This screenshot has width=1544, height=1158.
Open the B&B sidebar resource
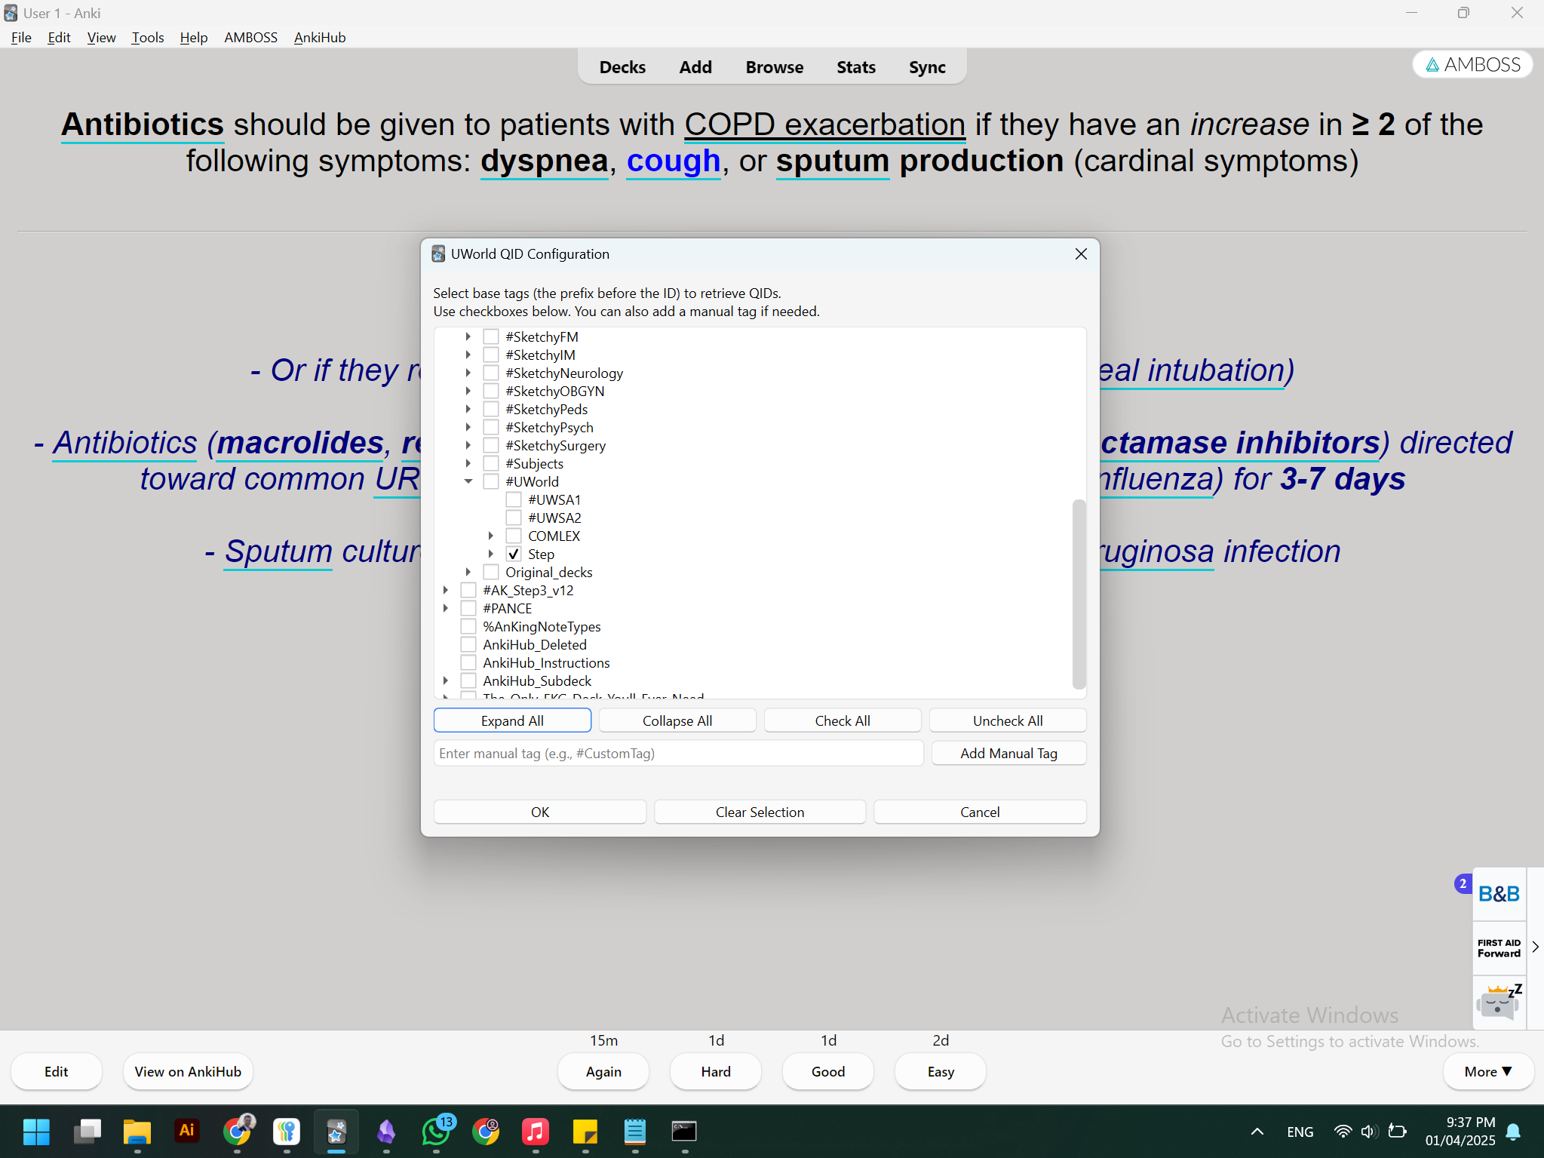1498,894
